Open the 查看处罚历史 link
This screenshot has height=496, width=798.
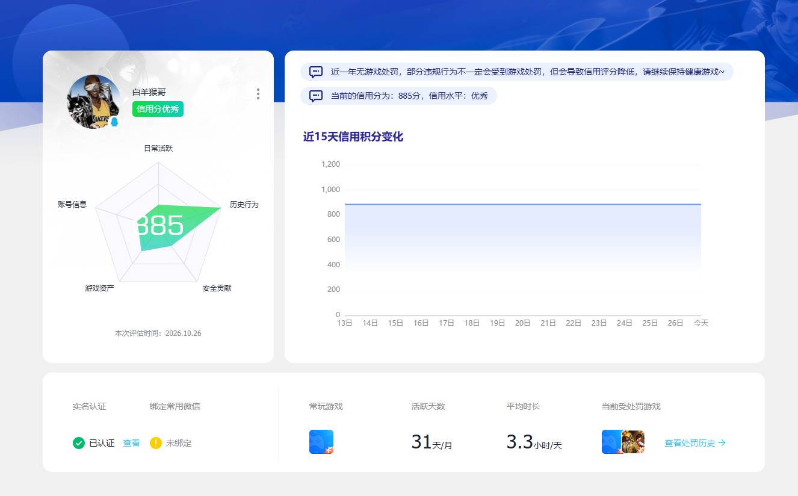pyautogui.click(x=695, y=443)
